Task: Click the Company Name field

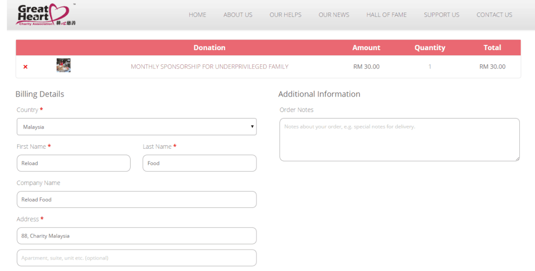Action: click(136, 199)
